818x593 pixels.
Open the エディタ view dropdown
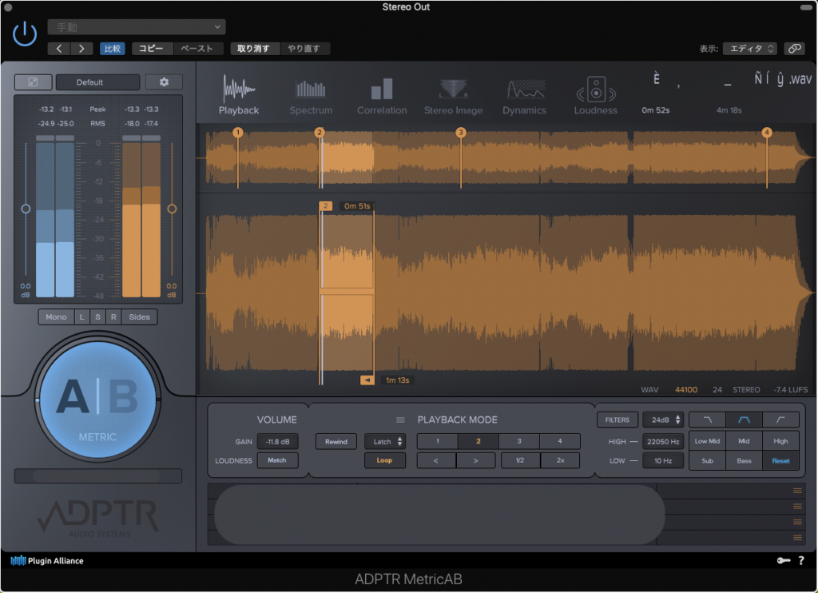750,49
